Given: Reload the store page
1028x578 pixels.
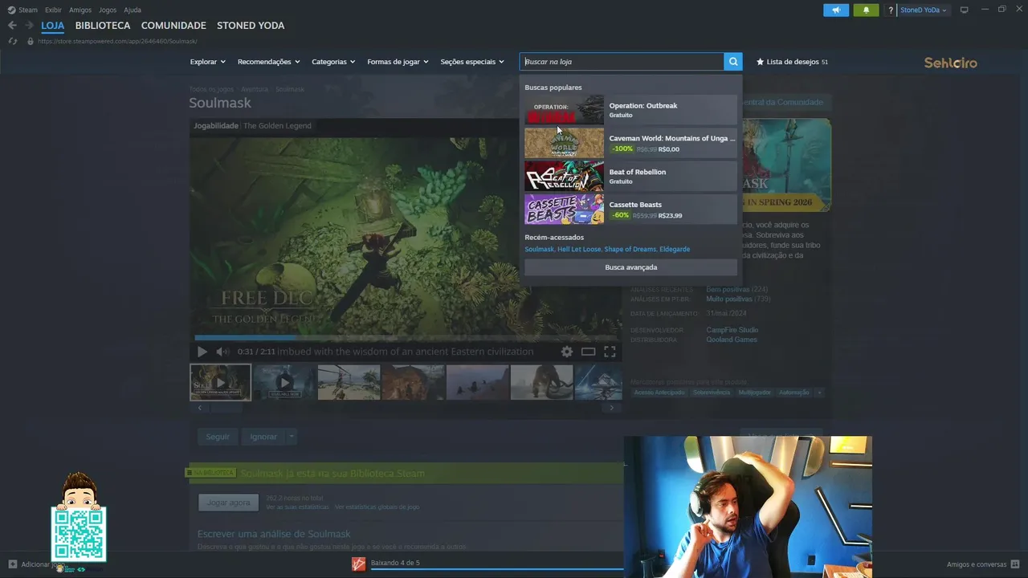Looking at the screenshot, I should point(13,41).
